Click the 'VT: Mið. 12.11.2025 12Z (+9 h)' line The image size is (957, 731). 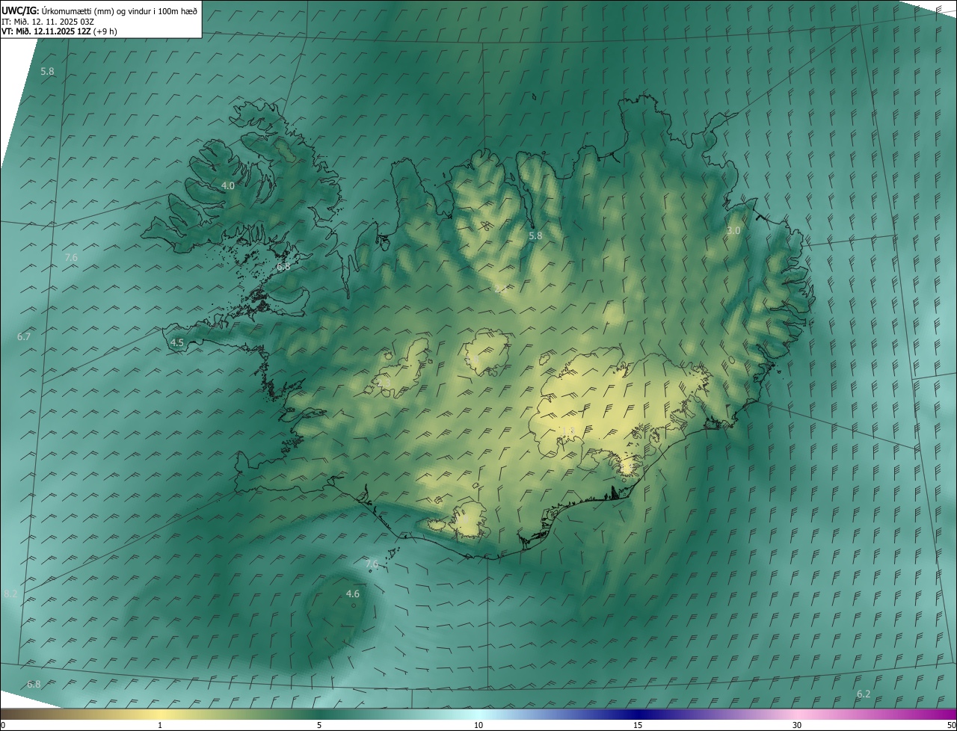coord(59,31)
